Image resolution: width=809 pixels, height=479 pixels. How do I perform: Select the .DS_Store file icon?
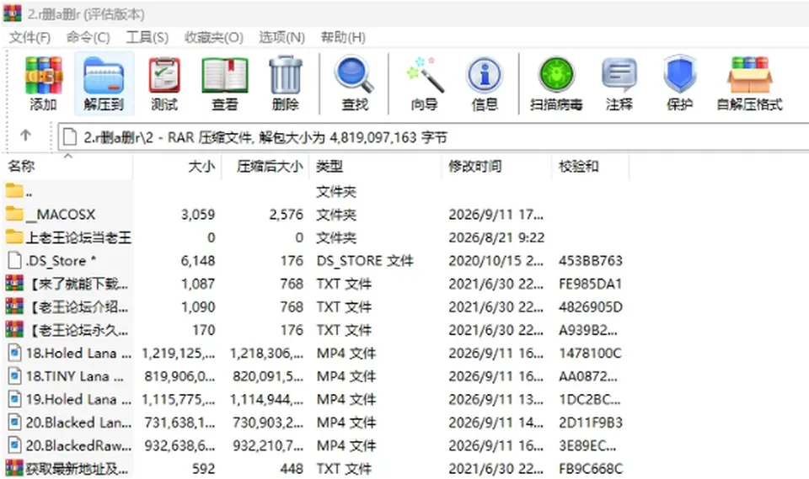click(15, 260)
